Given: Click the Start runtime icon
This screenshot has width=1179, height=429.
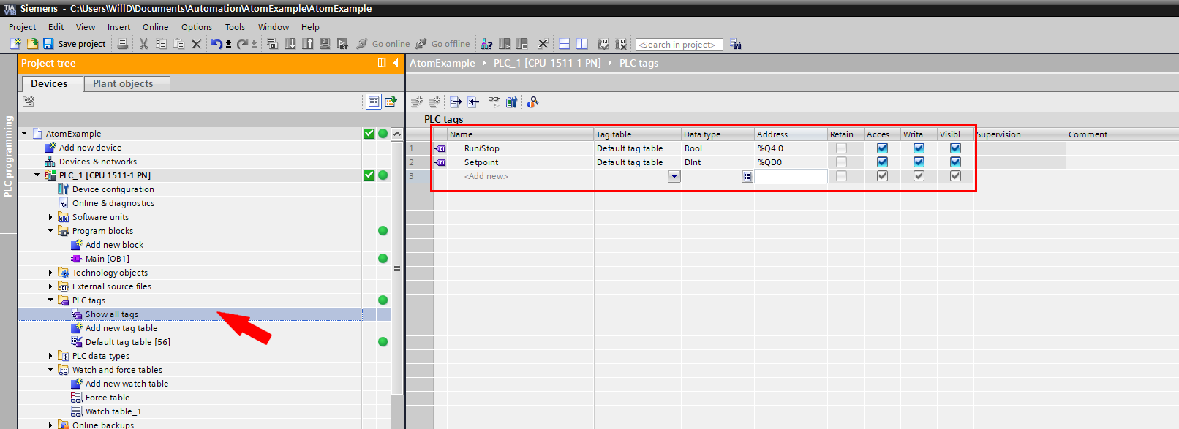Looking at the screenshot, I should point(342,44).
